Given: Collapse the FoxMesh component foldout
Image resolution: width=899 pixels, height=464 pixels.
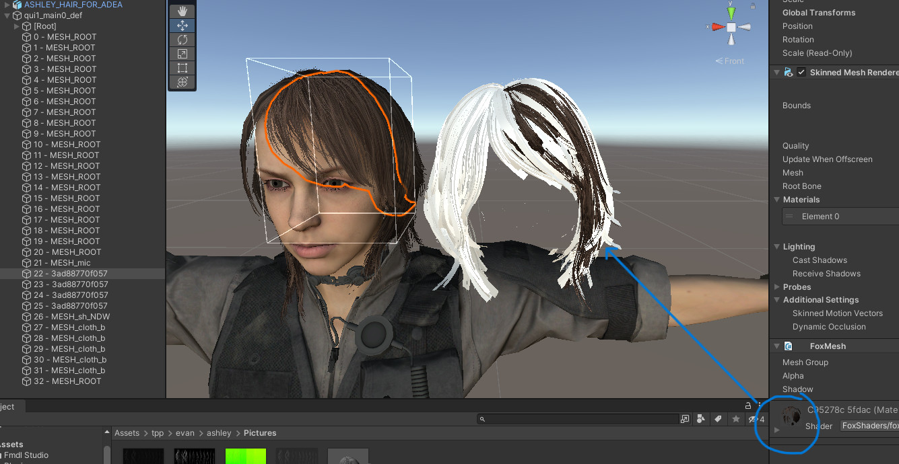Looking at the screenshot, I should [776, 346].
